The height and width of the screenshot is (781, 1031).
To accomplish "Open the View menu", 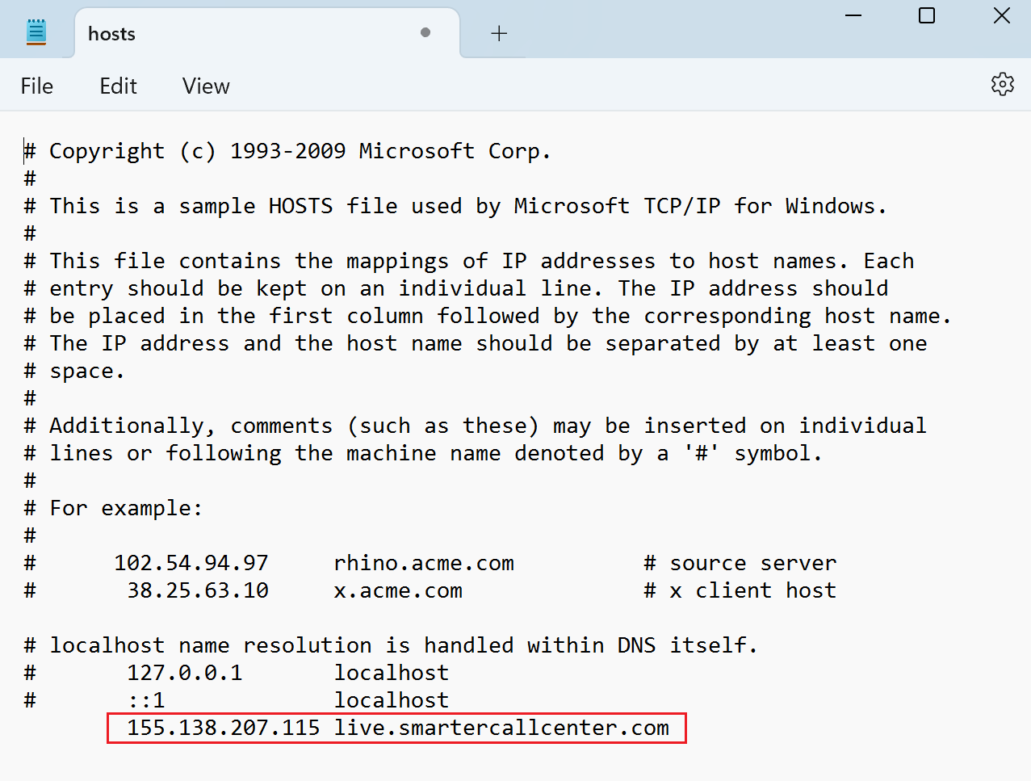I will coord(204,86).
